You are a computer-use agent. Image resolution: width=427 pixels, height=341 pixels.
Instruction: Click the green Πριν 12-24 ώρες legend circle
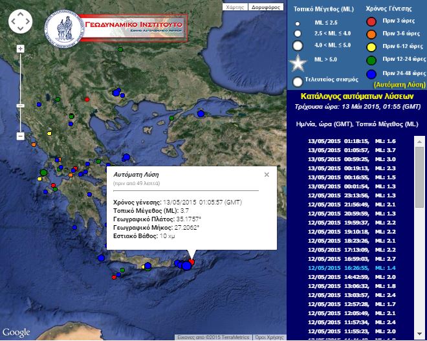[371, 60]
